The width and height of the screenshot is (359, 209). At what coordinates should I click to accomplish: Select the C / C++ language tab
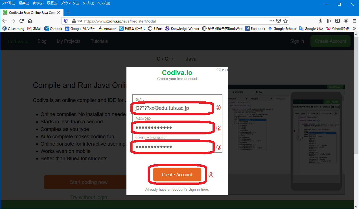pos(166,59)
